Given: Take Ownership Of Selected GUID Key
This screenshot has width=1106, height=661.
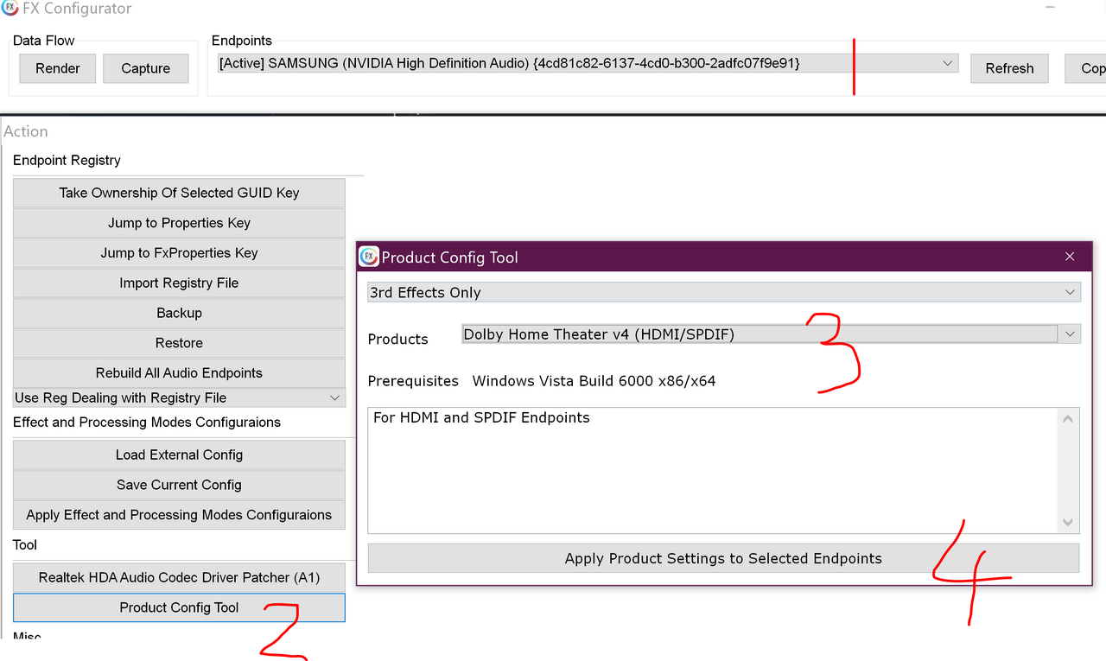Looking at the screenshot, I should click(179, 192).
